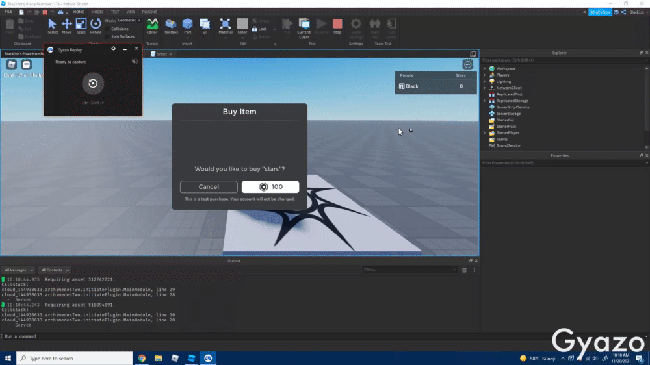Toggle Gyazo Replay sound icon

[135, 61]
